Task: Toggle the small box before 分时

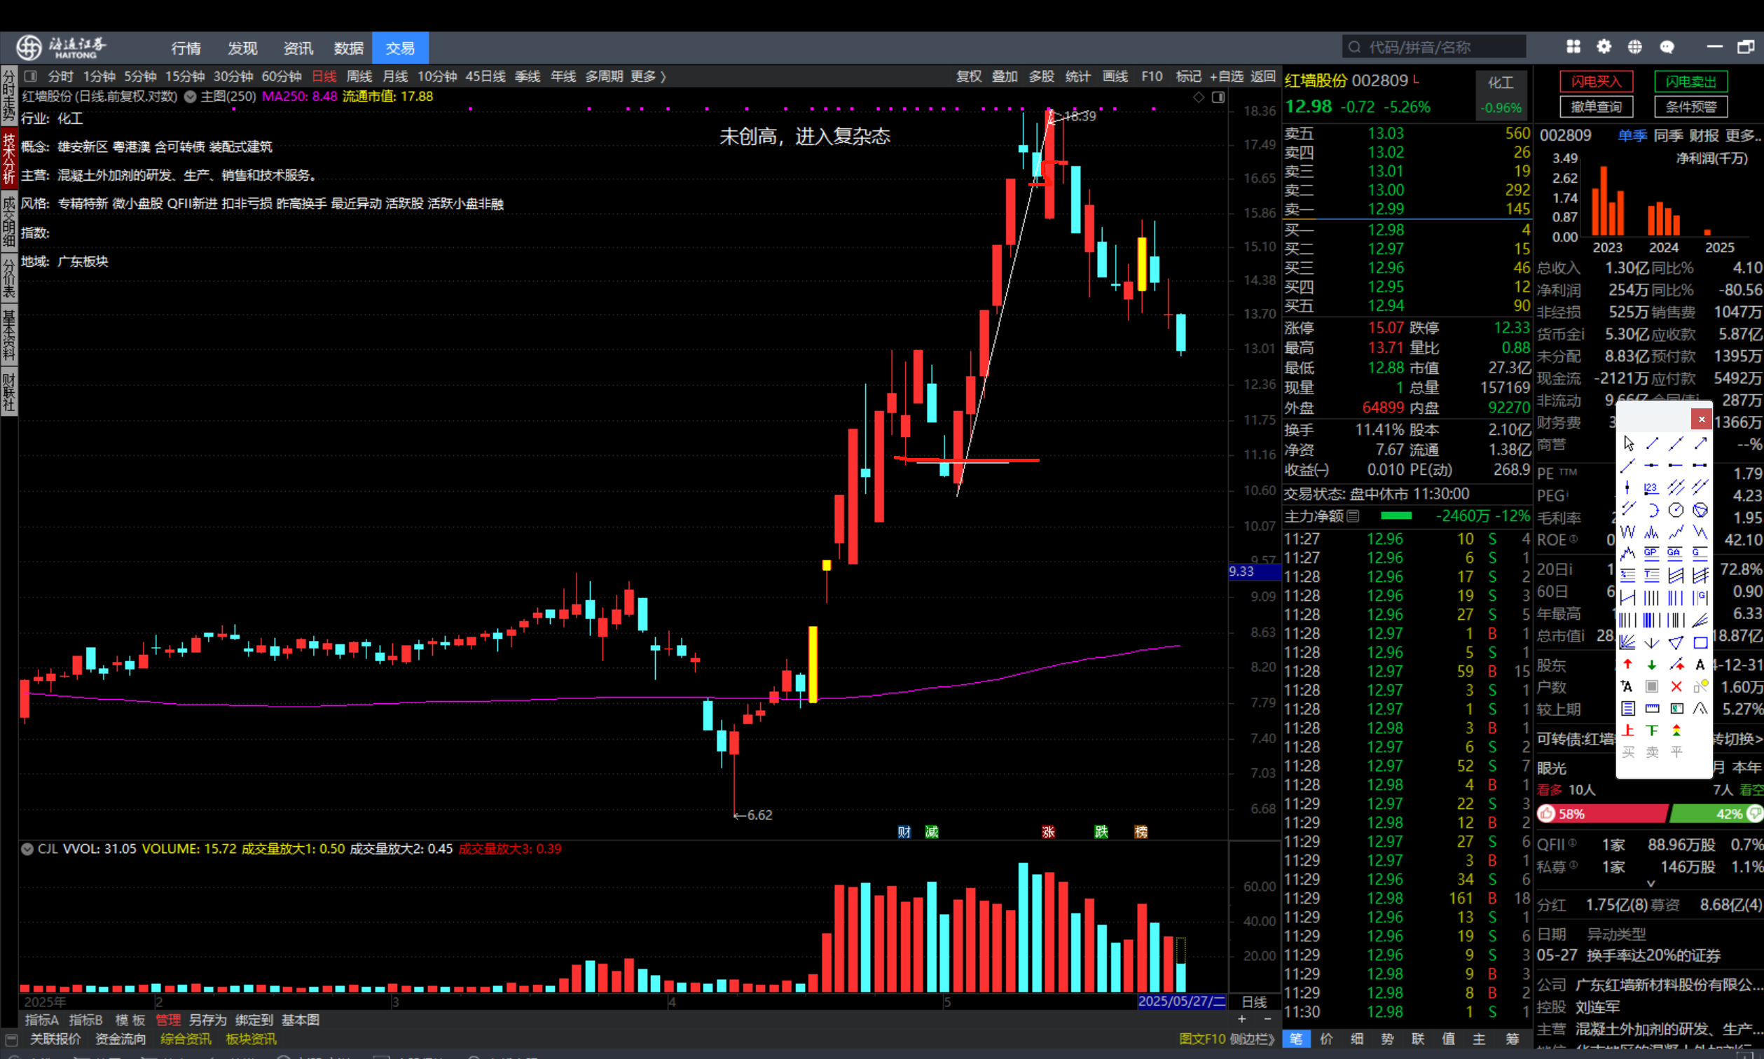Action: point(30,76)
